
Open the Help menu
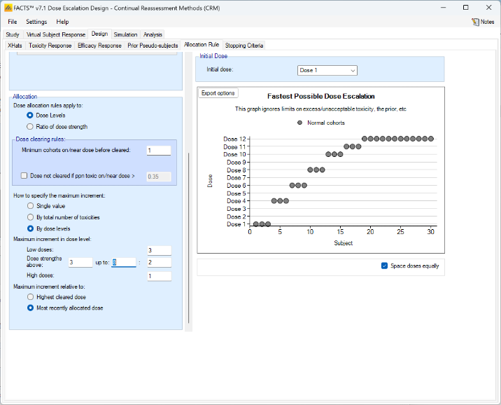[62, 22]
